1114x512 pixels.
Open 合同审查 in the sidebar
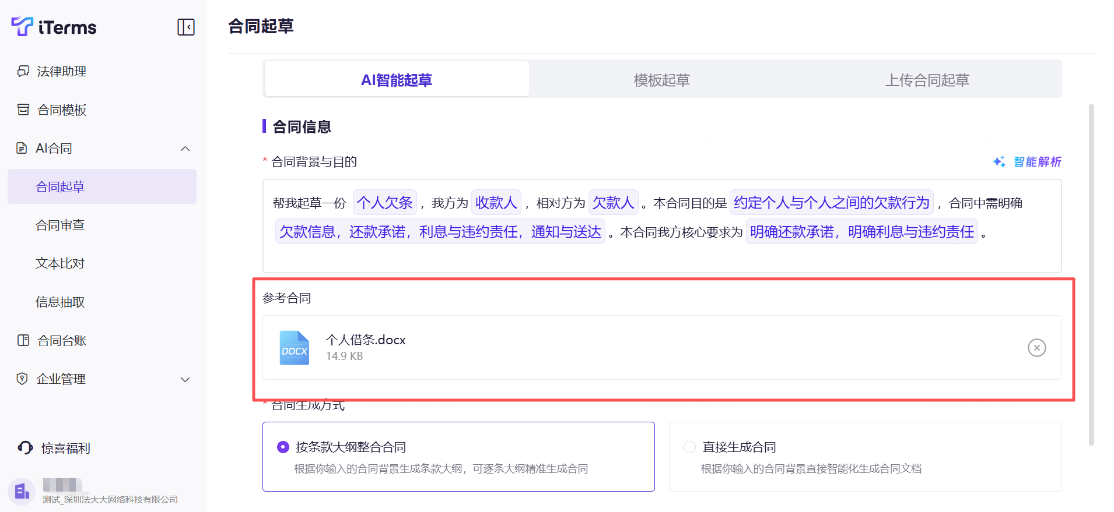click(60, 225)
